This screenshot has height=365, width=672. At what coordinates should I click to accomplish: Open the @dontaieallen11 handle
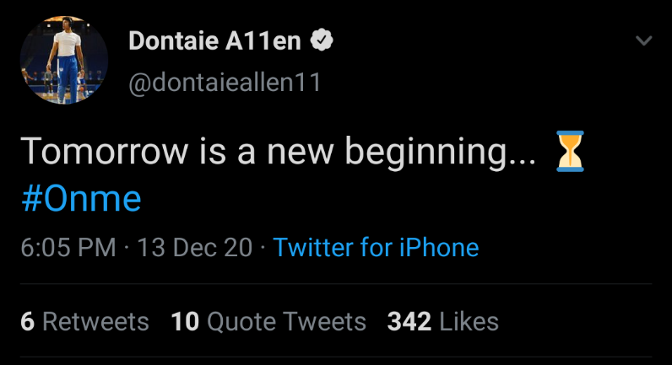(x=224, y=83)
